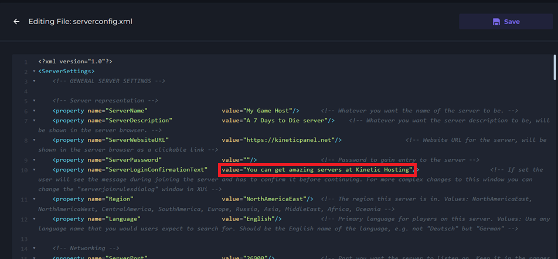558x259 pixels.
Task: Click the Server representation comment
Action: [x=105, y=101]
